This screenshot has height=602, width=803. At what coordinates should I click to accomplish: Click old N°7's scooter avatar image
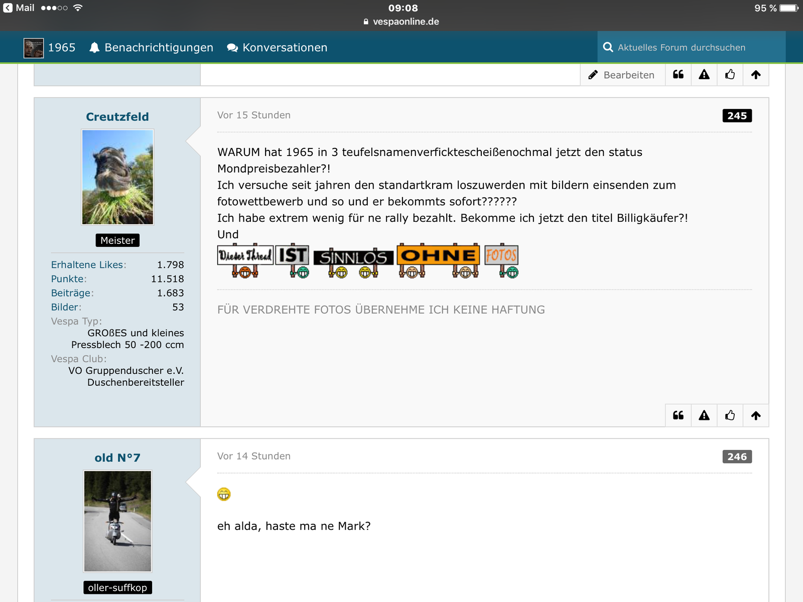(x=117, y=521)
